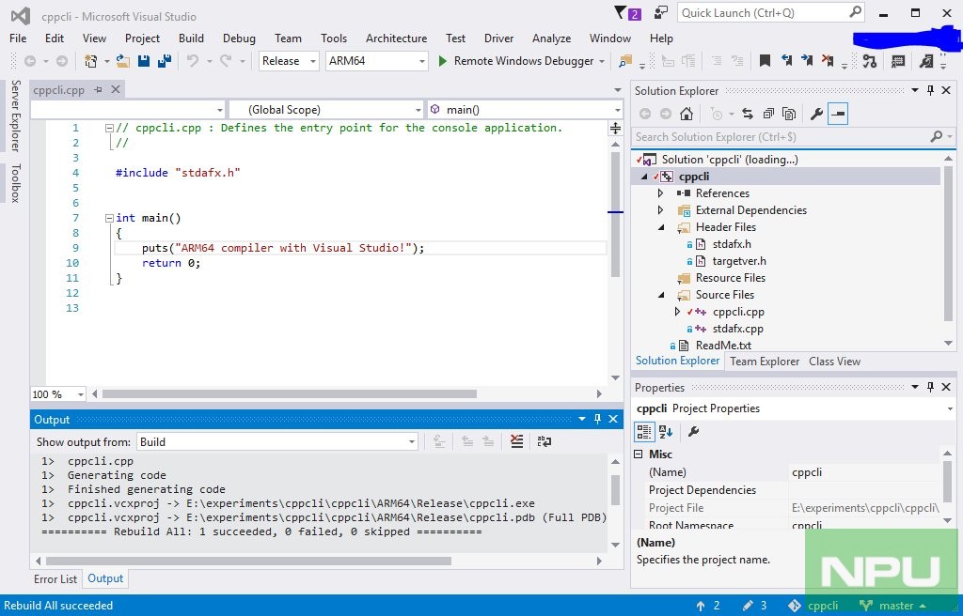Open the Server Explorer side tab
This screenshot has height=616, width=963.
click(16, 115)
